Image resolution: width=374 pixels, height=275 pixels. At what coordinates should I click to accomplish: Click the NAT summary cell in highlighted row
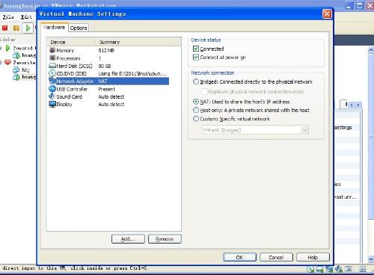coord(102,81)
